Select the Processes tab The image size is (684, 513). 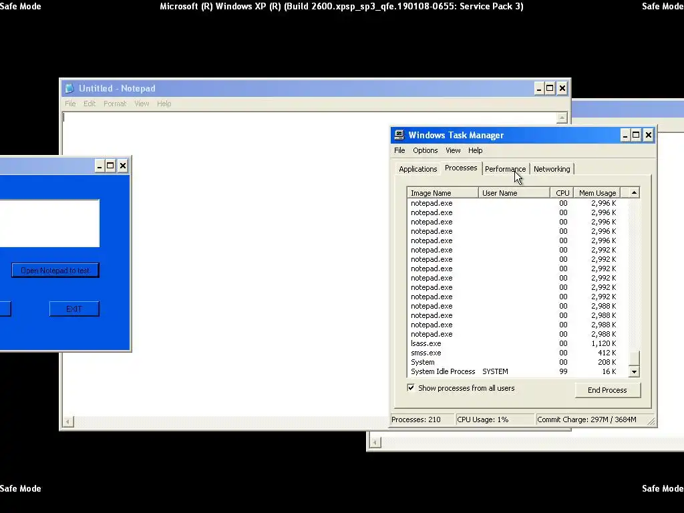[461, 168]
